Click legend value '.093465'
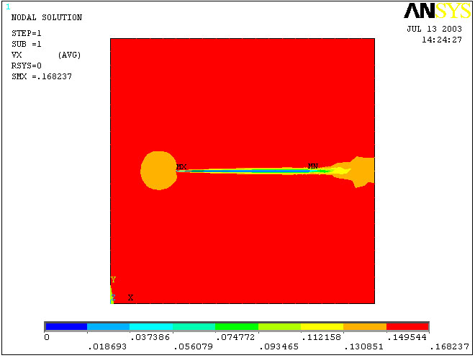This screenshot has width=475, height=358. (x=279, y=346)
